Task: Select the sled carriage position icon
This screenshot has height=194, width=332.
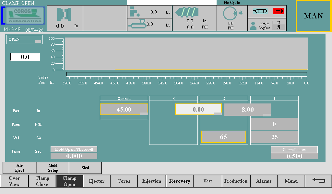Action: coord(137,24)
